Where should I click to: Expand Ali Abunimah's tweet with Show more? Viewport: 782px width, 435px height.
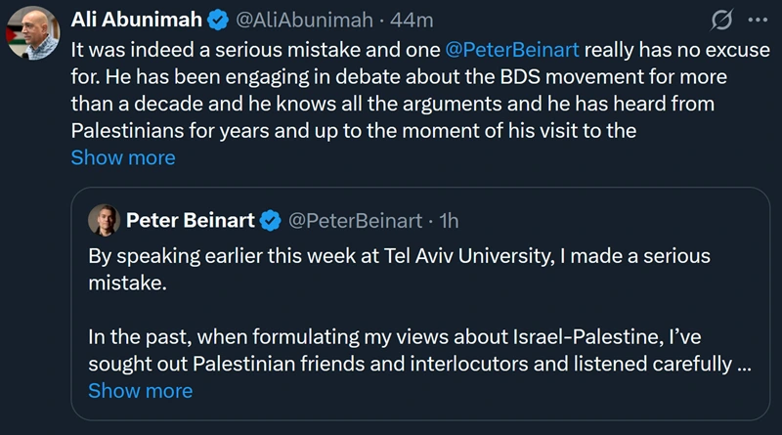click(123, 157)
